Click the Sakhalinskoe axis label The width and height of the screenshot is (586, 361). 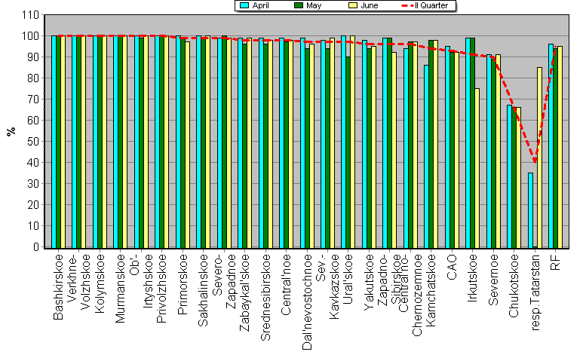pos(203,290)
